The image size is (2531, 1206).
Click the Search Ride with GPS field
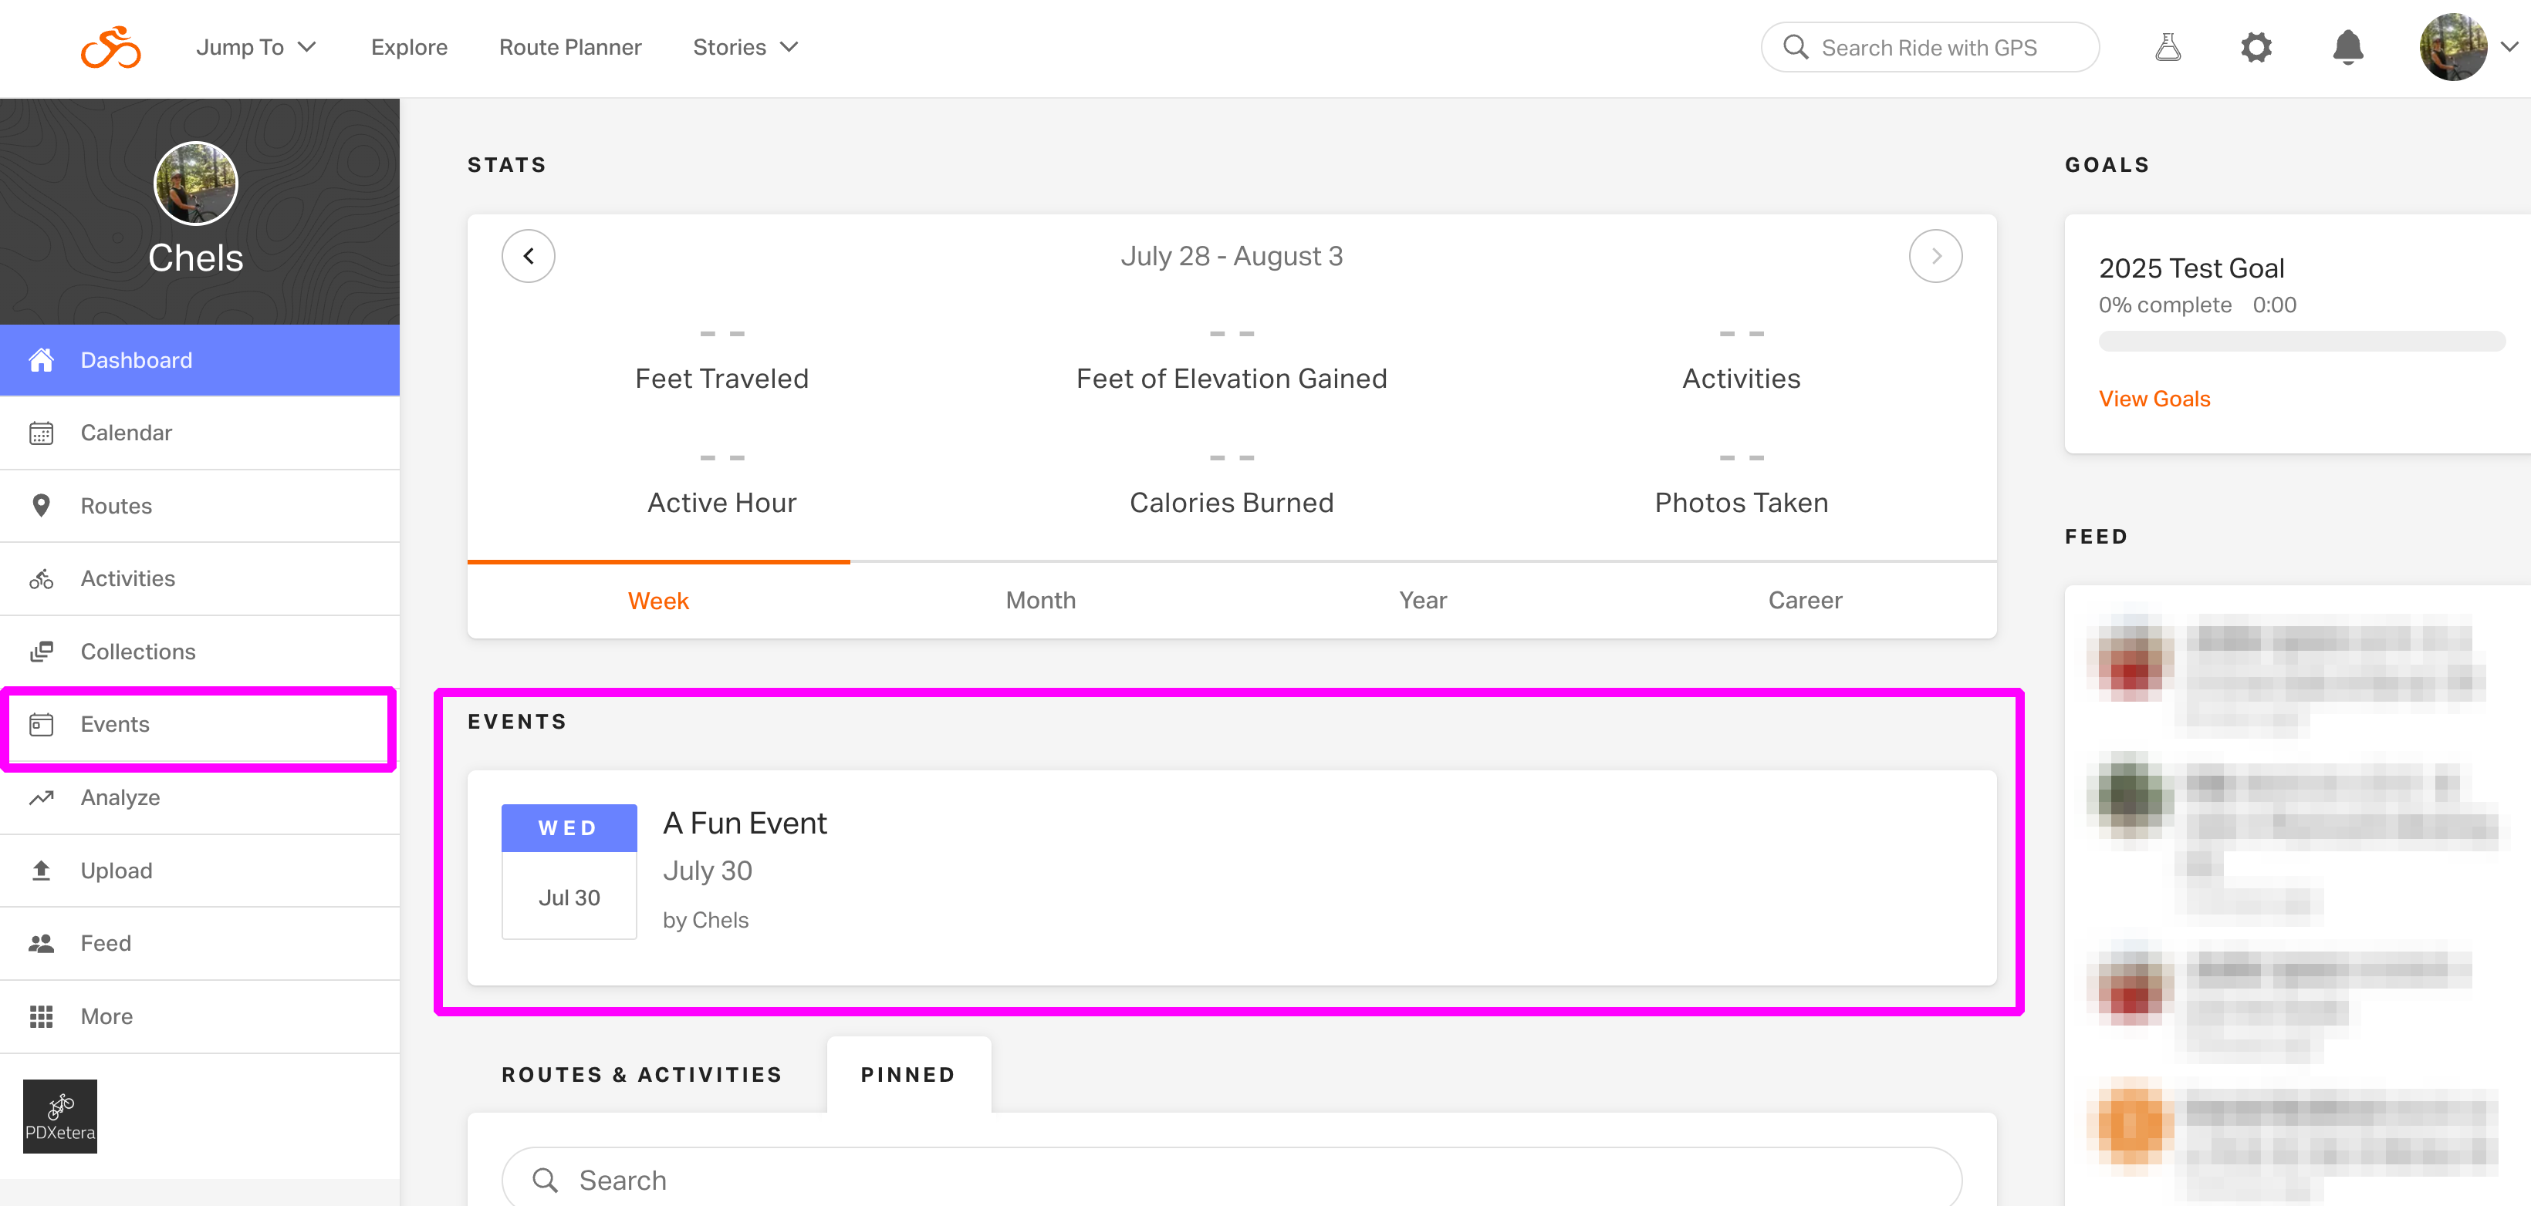click(x=1928, y=47)
